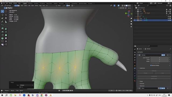Select the Shear tool

point(2,44)
